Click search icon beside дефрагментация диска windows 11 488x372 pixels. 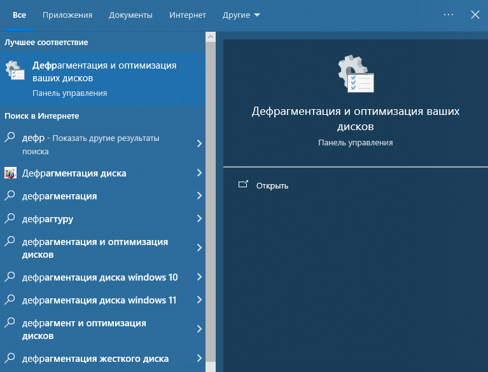tap(10, 300)
